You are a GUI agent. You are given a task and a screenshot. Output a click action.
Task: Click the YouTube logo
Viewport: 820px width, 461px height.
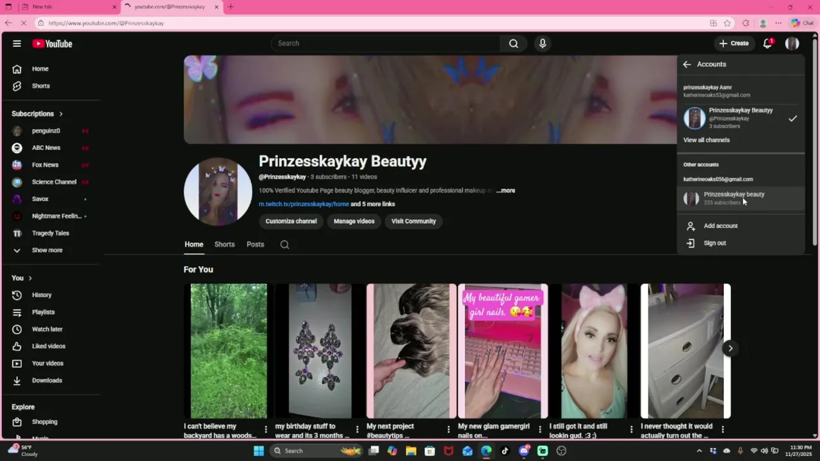point(53,44)
